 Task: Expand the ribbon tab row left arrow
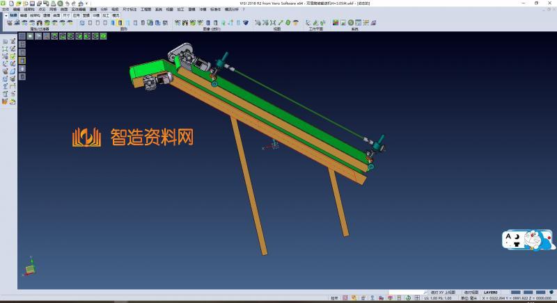click(x=5, y=14)
